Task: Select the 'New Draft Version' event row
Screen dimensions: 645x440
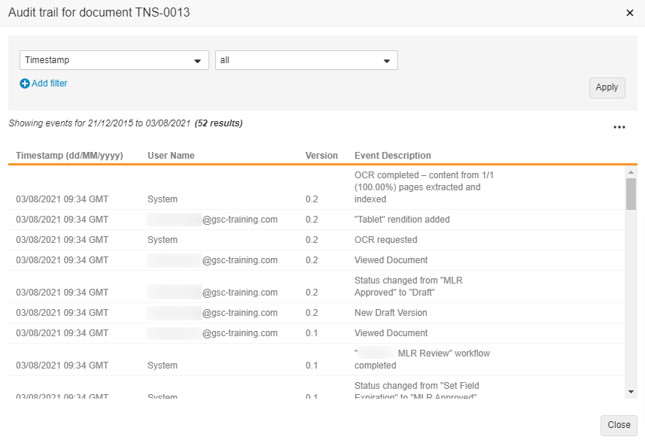Action: tap(391, 313)
